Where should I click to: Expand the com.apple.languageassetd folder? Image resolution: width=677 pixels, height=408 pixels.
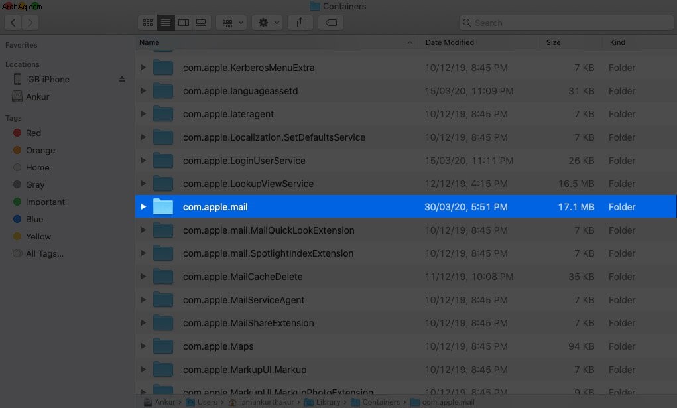point(143,91)
